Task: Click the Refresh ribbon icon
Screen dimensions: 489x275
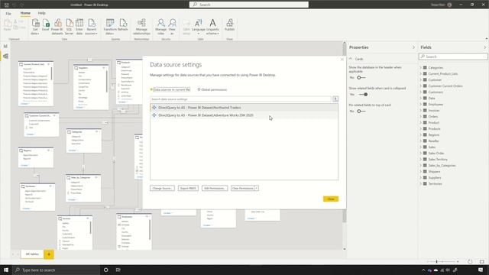Action: pyautogui.click(x=123, y=25)
